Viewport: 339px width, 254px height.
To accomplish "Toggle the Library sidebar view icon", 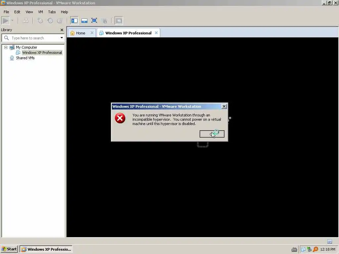I will click(x=74, y=21).
